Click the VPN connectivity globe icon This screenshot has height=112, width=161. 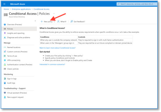pyautogui.click(x=5, y=60)
